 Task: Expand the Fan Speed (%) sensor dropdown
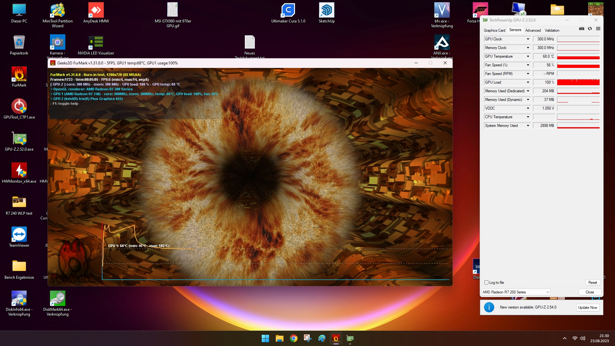click(528, 65)
